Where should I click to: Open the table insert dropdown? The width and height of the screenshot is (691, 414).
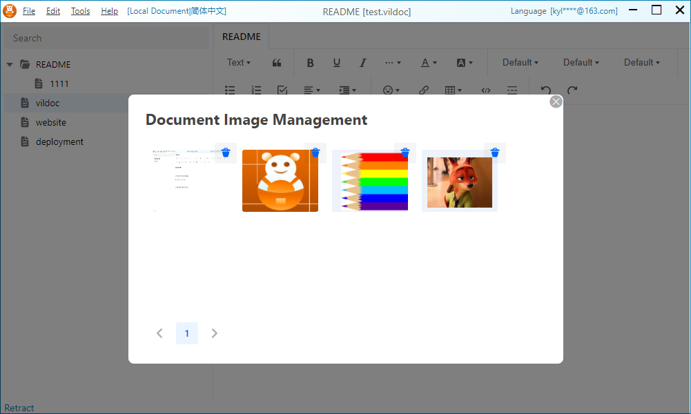coord(453,90)
